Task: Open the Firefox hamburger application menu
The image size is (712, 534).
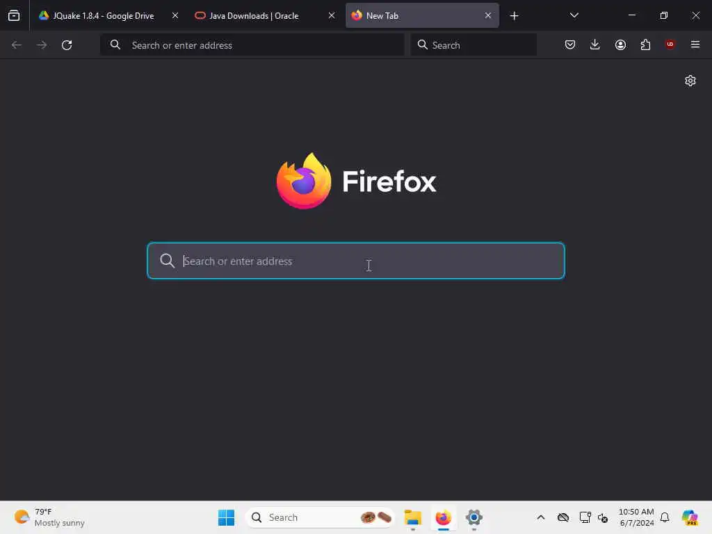Action: click(695, 44)
